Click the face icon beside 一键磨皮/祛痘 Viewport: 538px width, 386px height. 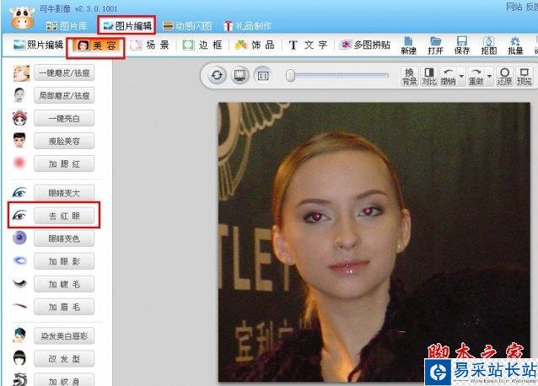[21, 73]
